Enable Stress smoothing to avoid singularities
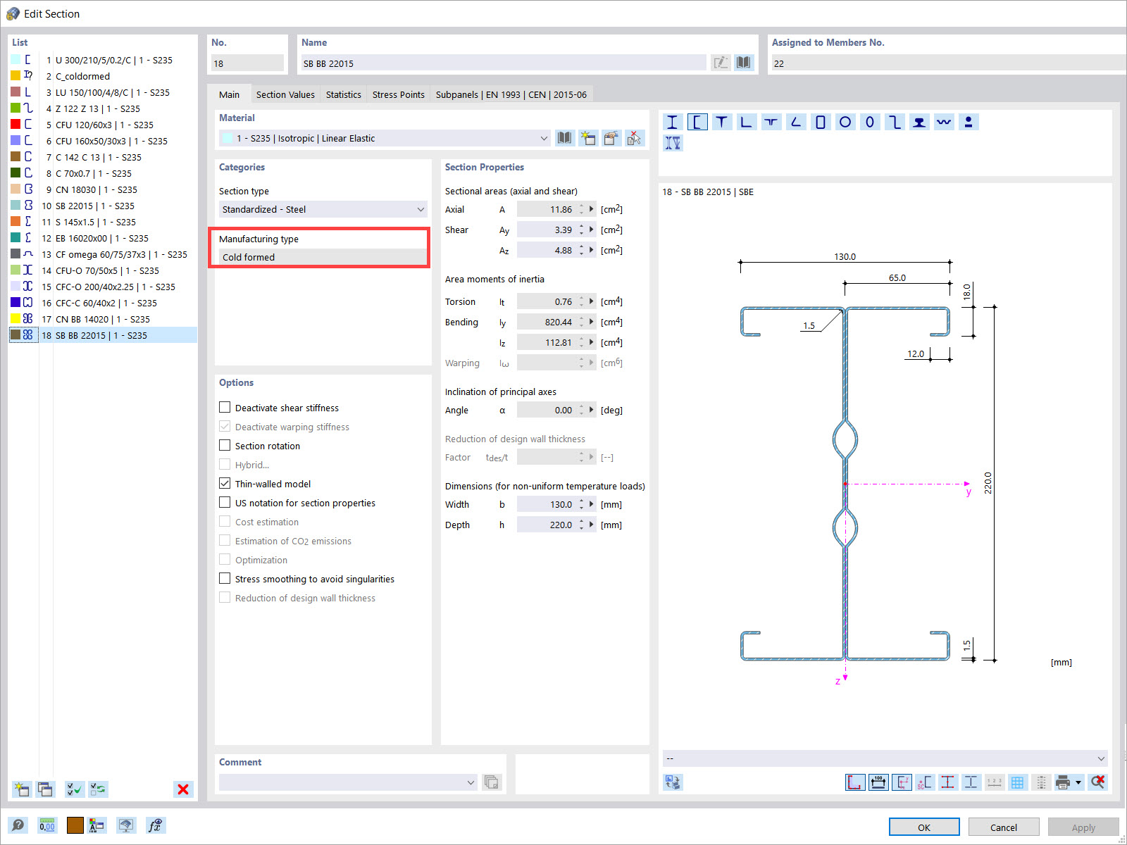The height and width of the screenshot is (845, 1127). tap(225, 579)
